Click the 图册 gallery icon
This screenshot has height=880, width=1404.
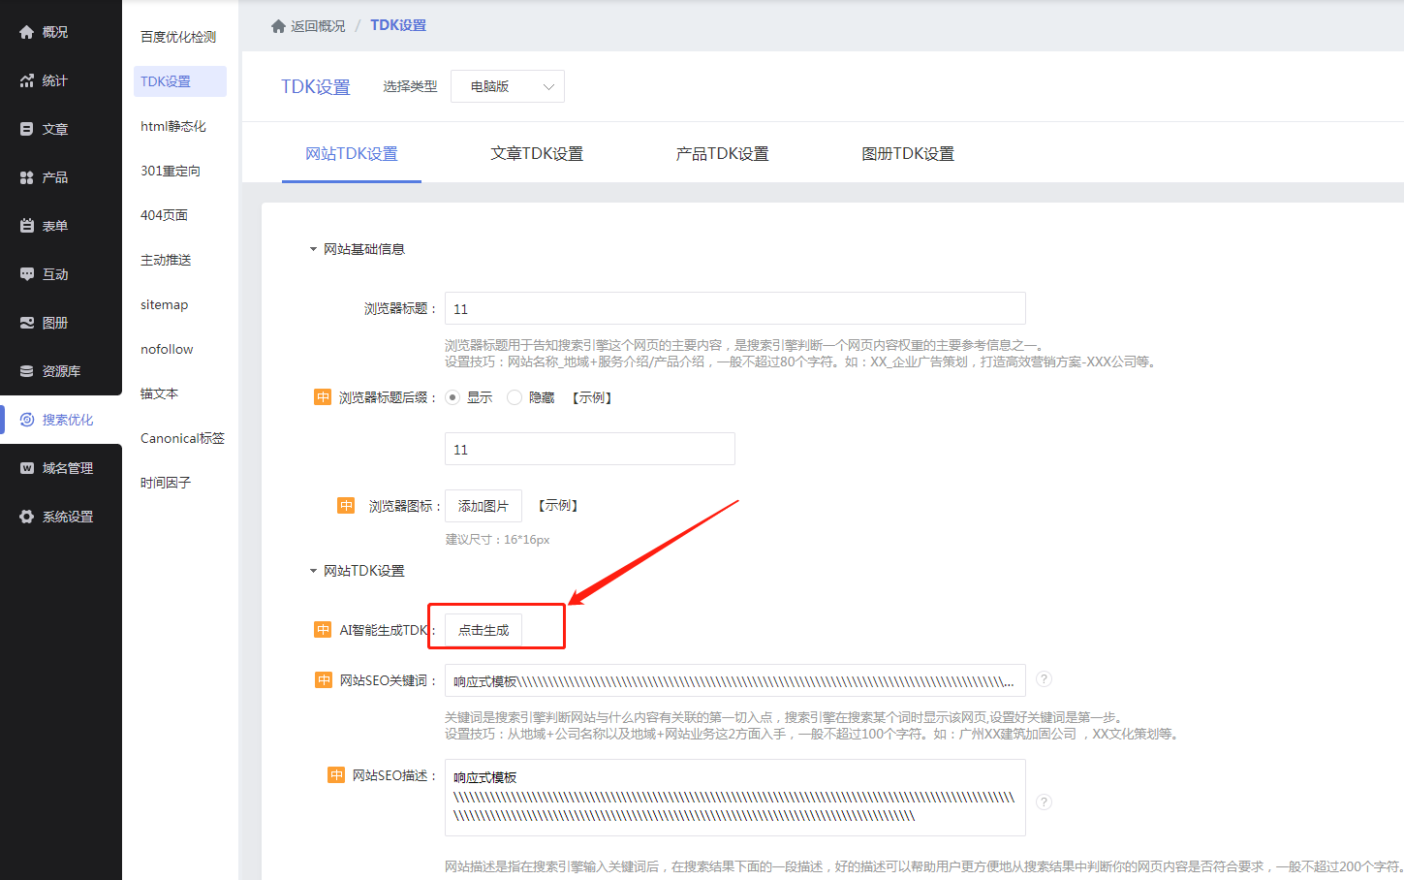pyautogui.click(x=27, y=323)
